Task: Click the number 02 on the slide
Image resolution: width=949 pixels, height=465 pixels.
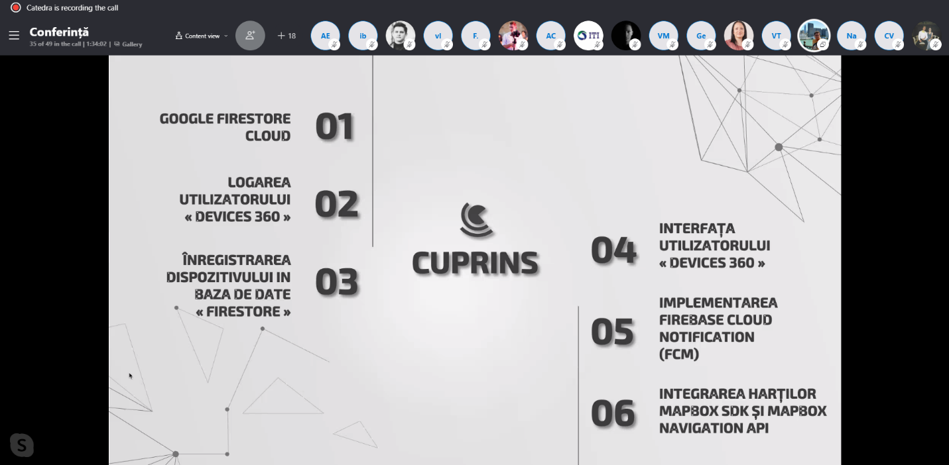Action: click(336, 205)
